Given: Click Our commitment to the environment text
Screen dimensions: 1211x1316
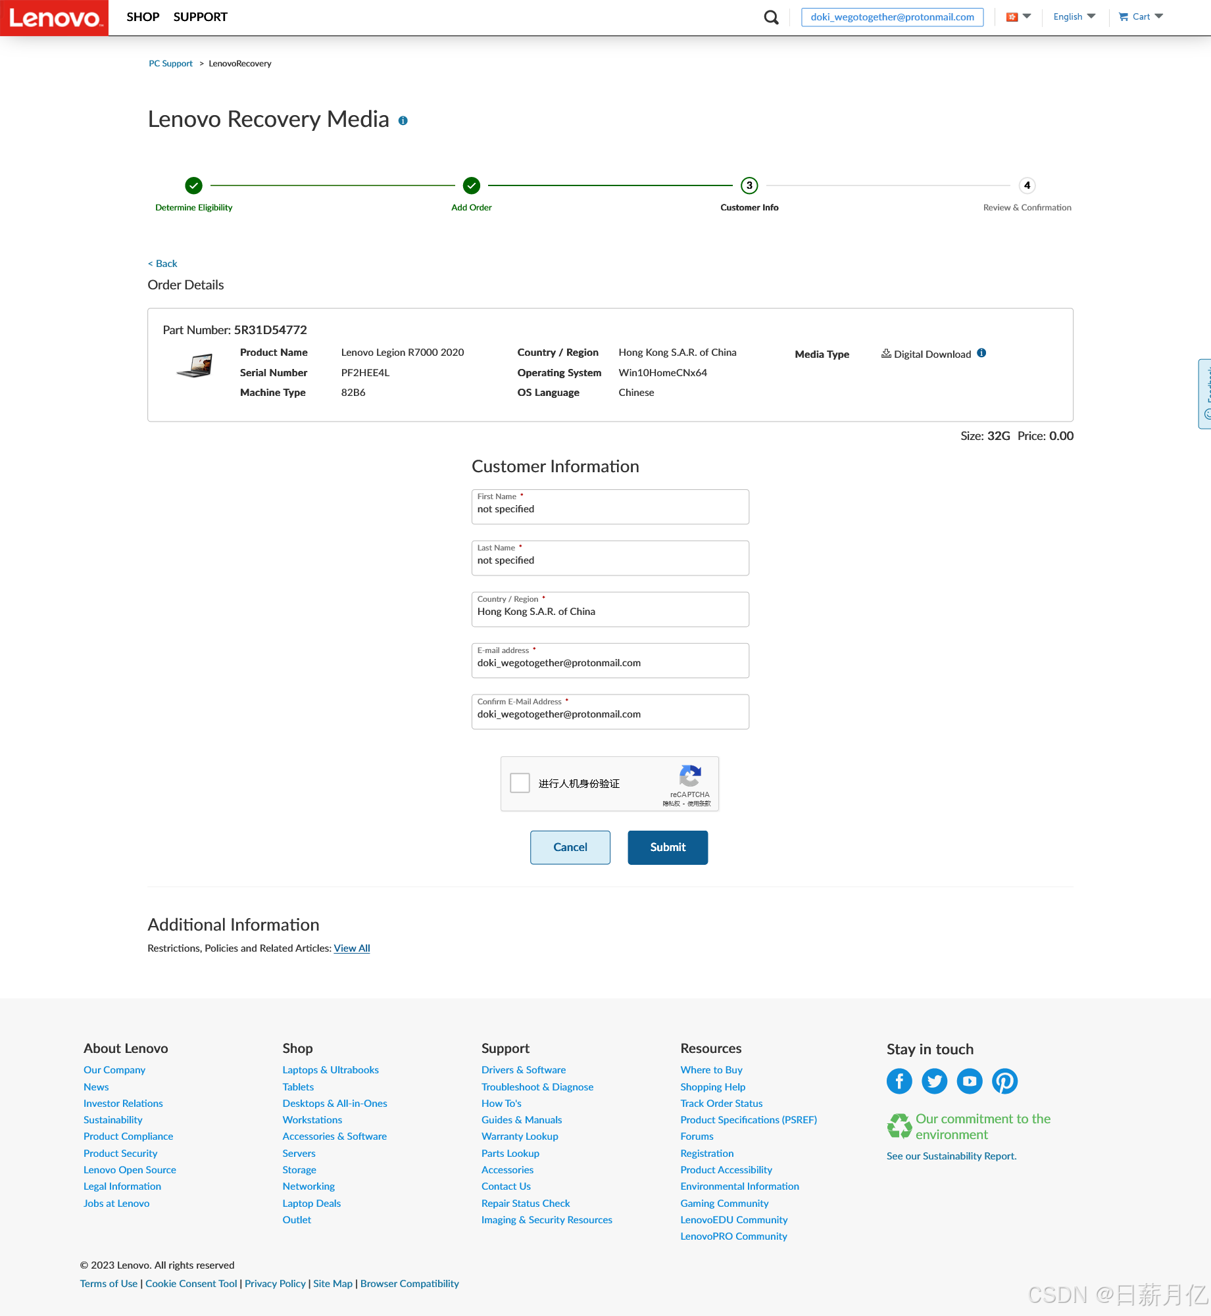Looking at the screenshot, I should [983, 1127].
